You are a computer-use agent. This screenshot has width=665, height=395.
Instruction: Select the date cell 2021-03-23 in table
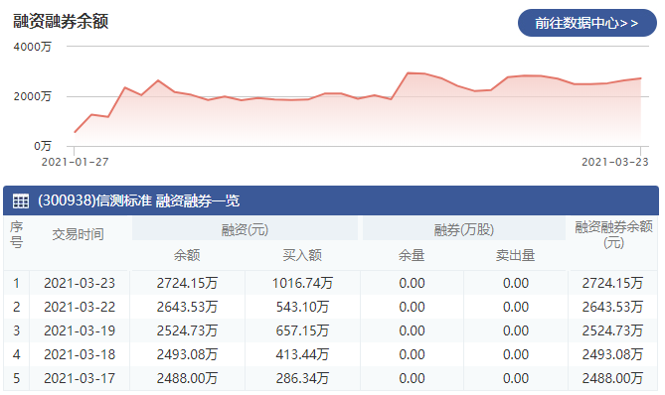(80, 283)
